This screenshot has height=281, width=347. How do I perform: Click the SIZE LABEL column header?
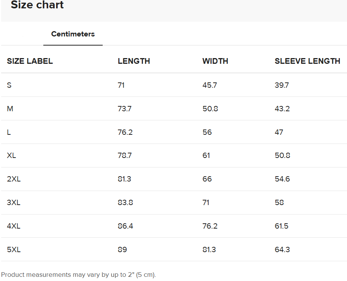pyautogui.click(x=30, y=61)
